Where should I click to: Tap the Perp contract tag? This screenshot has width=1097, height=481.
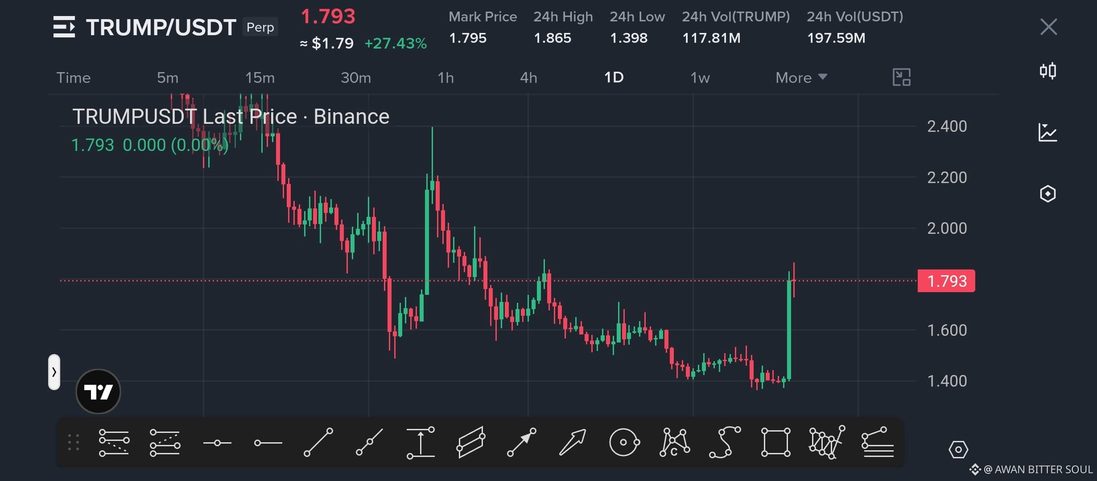point(260,27)
